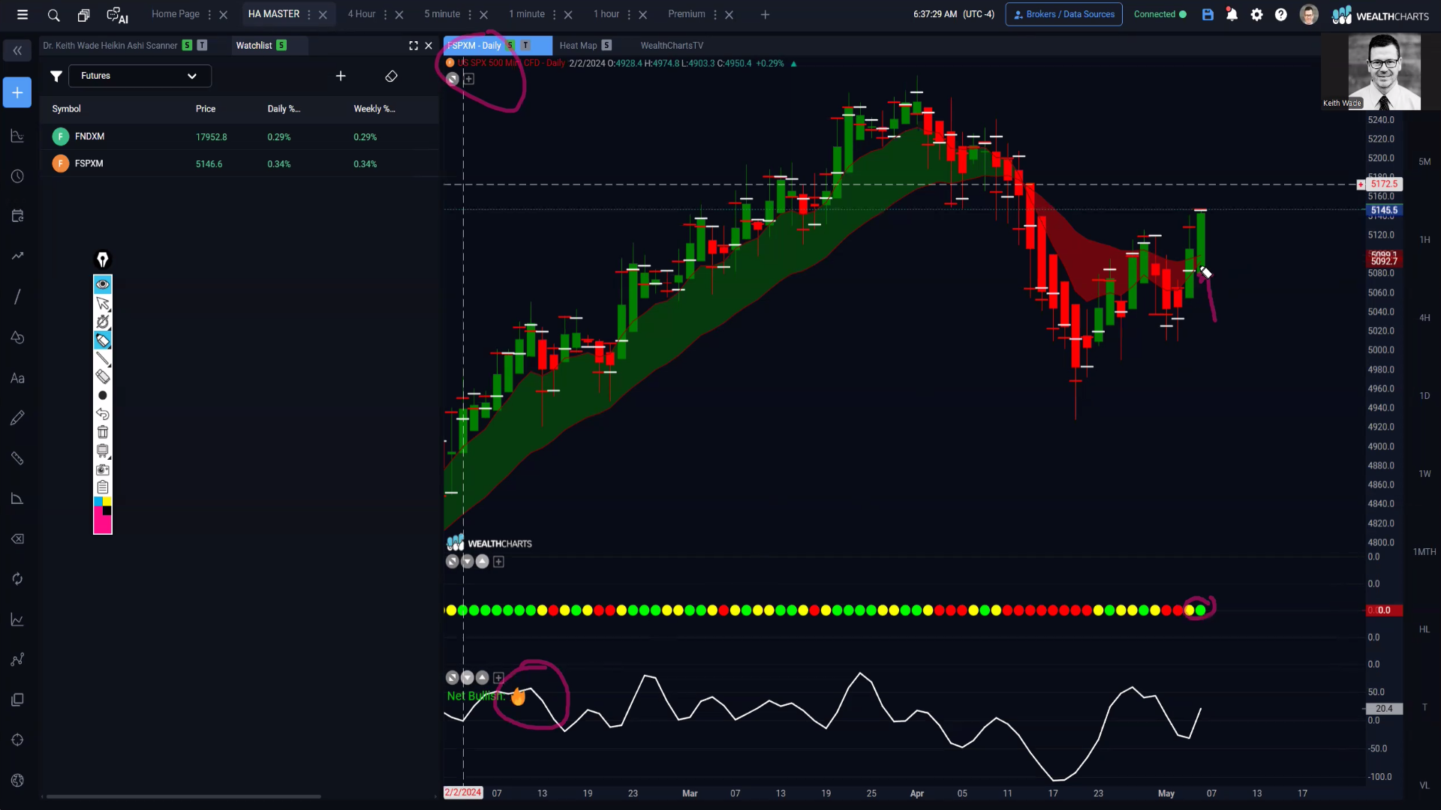Open the settings gear
Viewport: 1441px width, 810px height.
point(1256,14)
